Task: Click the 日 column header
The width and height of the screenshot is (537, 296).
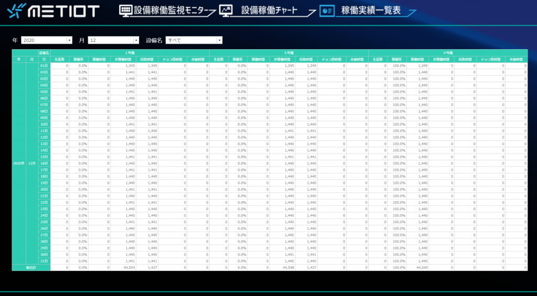Action: [44, 59]
